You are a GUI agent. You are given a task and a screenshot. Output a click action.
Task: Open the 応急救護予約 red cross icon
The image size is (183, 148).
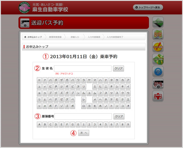tap(158, 96)
